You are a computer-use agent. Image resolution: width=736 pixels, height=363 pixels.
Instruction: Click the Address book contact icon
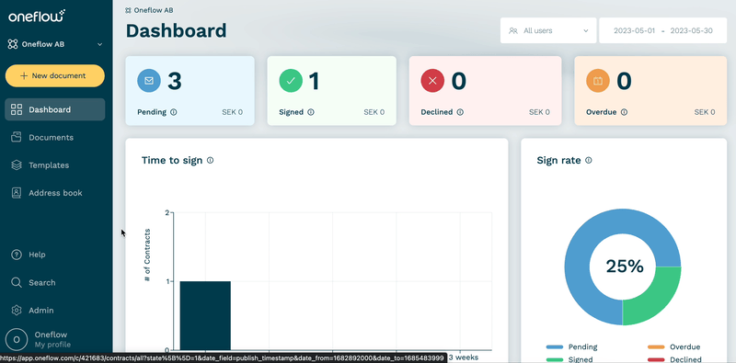[17, 193]
